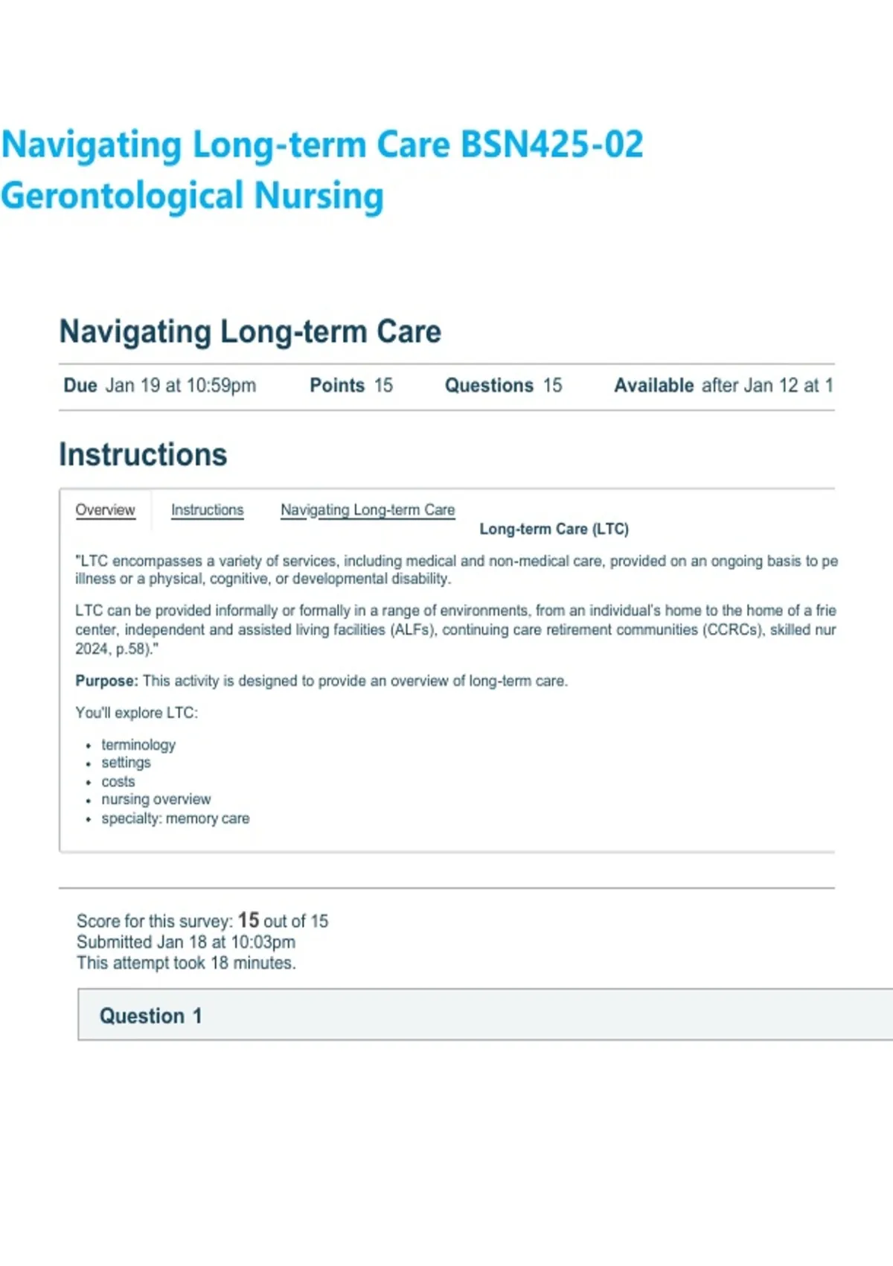Viewport: 893px width, 1266px height.
Task: Click the Purpose paragraph text
Action: (x=321, y=681)
